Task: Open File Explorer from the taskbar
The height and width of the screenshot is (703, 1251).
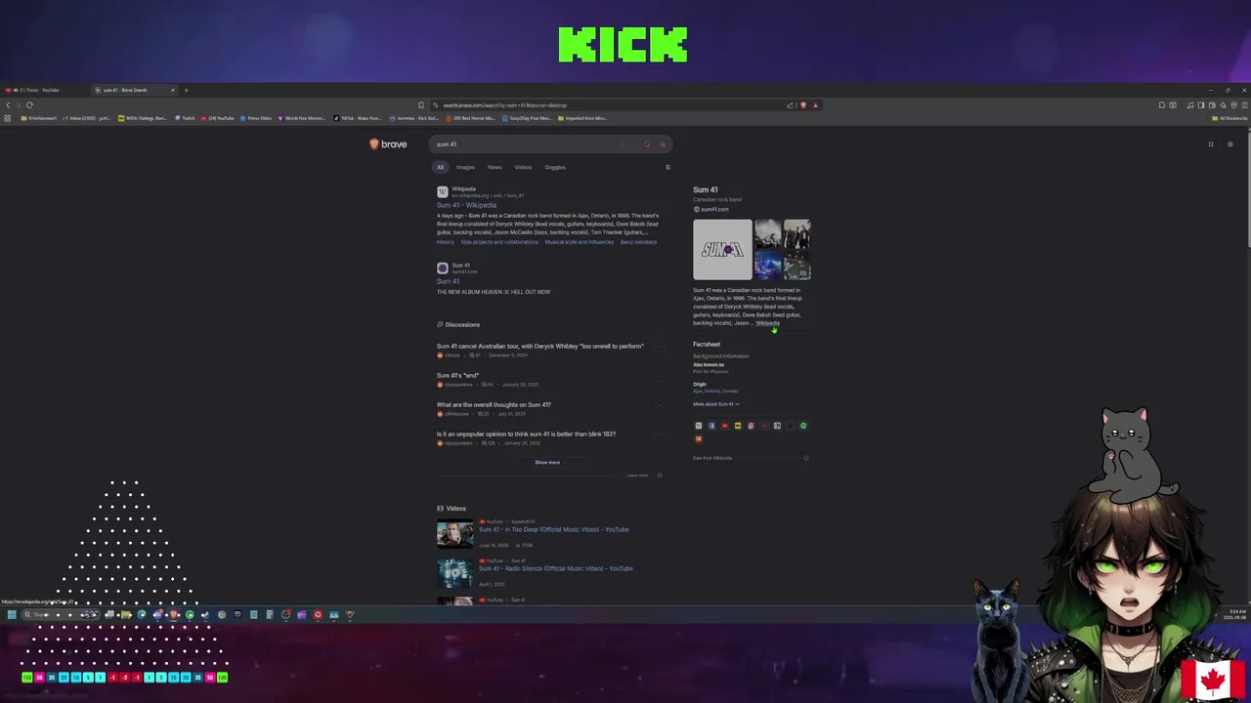Action: (x=125, y=615)
